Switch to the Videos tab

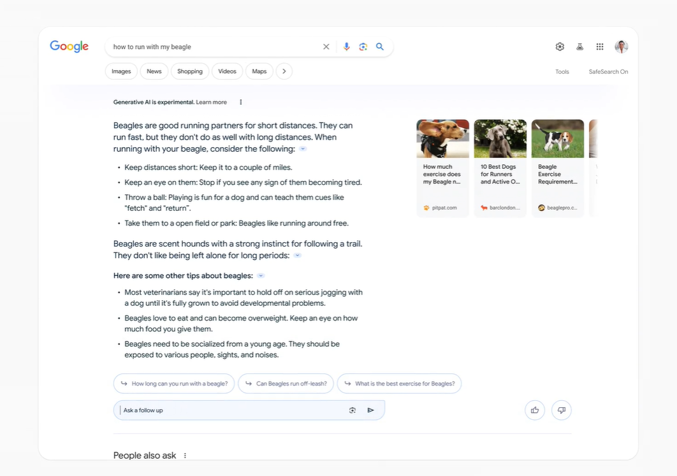227,71
